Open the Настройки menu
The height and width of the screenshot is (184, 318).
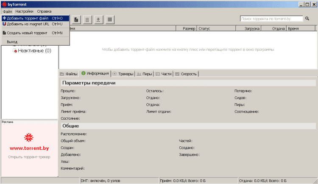[25, 11]
